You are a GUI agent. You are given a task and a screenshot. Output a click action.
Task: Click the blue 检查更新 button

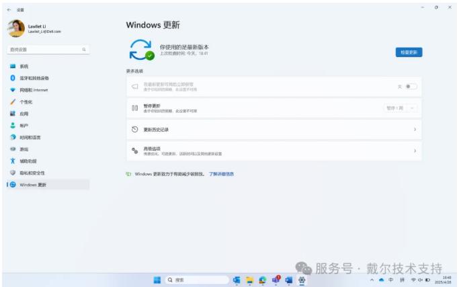point(409,52)
